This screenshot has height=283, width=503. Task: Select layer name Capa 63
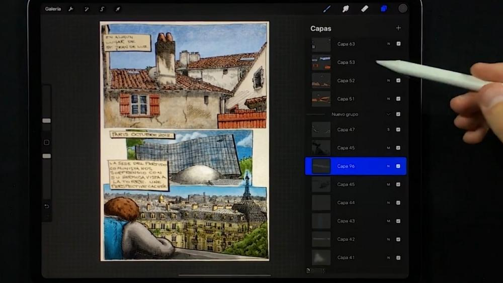(346, 44)
